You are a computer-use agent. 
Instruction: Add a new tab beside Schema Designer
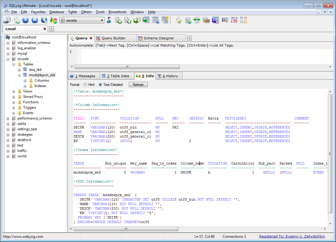189,38
